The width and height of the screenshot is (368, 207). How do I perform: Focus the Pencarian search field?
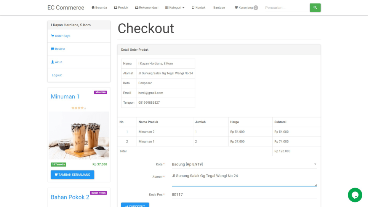click(x=287, y=8)
